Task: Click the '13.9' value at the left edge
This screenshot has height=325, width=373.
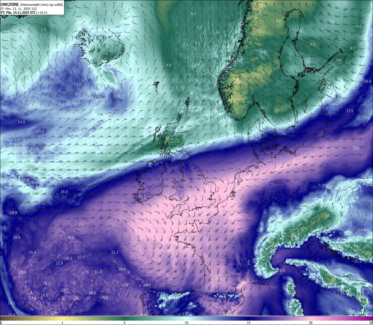Action: click(21, 141)
